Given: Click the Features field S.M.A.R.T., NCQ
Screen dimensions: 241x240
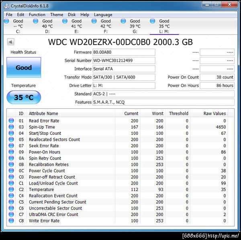Looking at the screenshot, I should [x=163, y=102].
